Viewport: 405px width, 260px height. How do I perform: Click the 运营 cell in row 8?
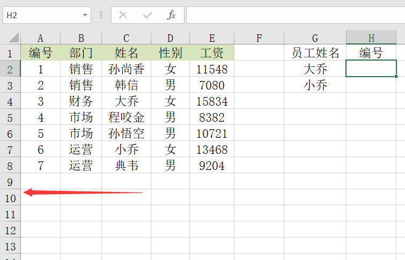tap(81, 165)
